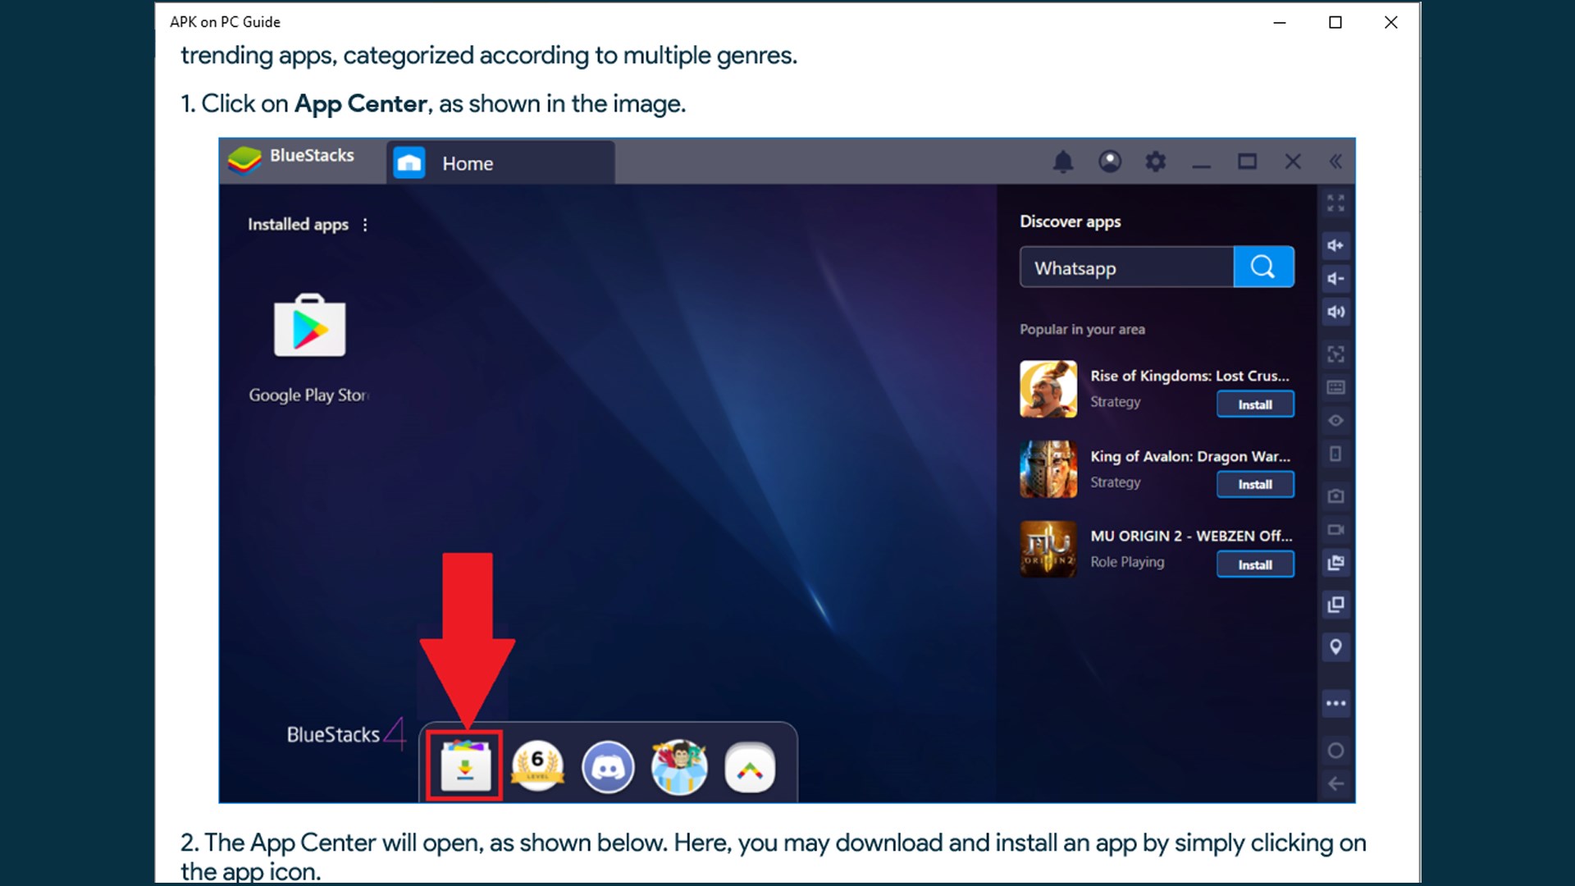This screenshot has width=1575, height=886.
Task: Collapse sidebar with double chevron icon
Action: [1335, 162]
